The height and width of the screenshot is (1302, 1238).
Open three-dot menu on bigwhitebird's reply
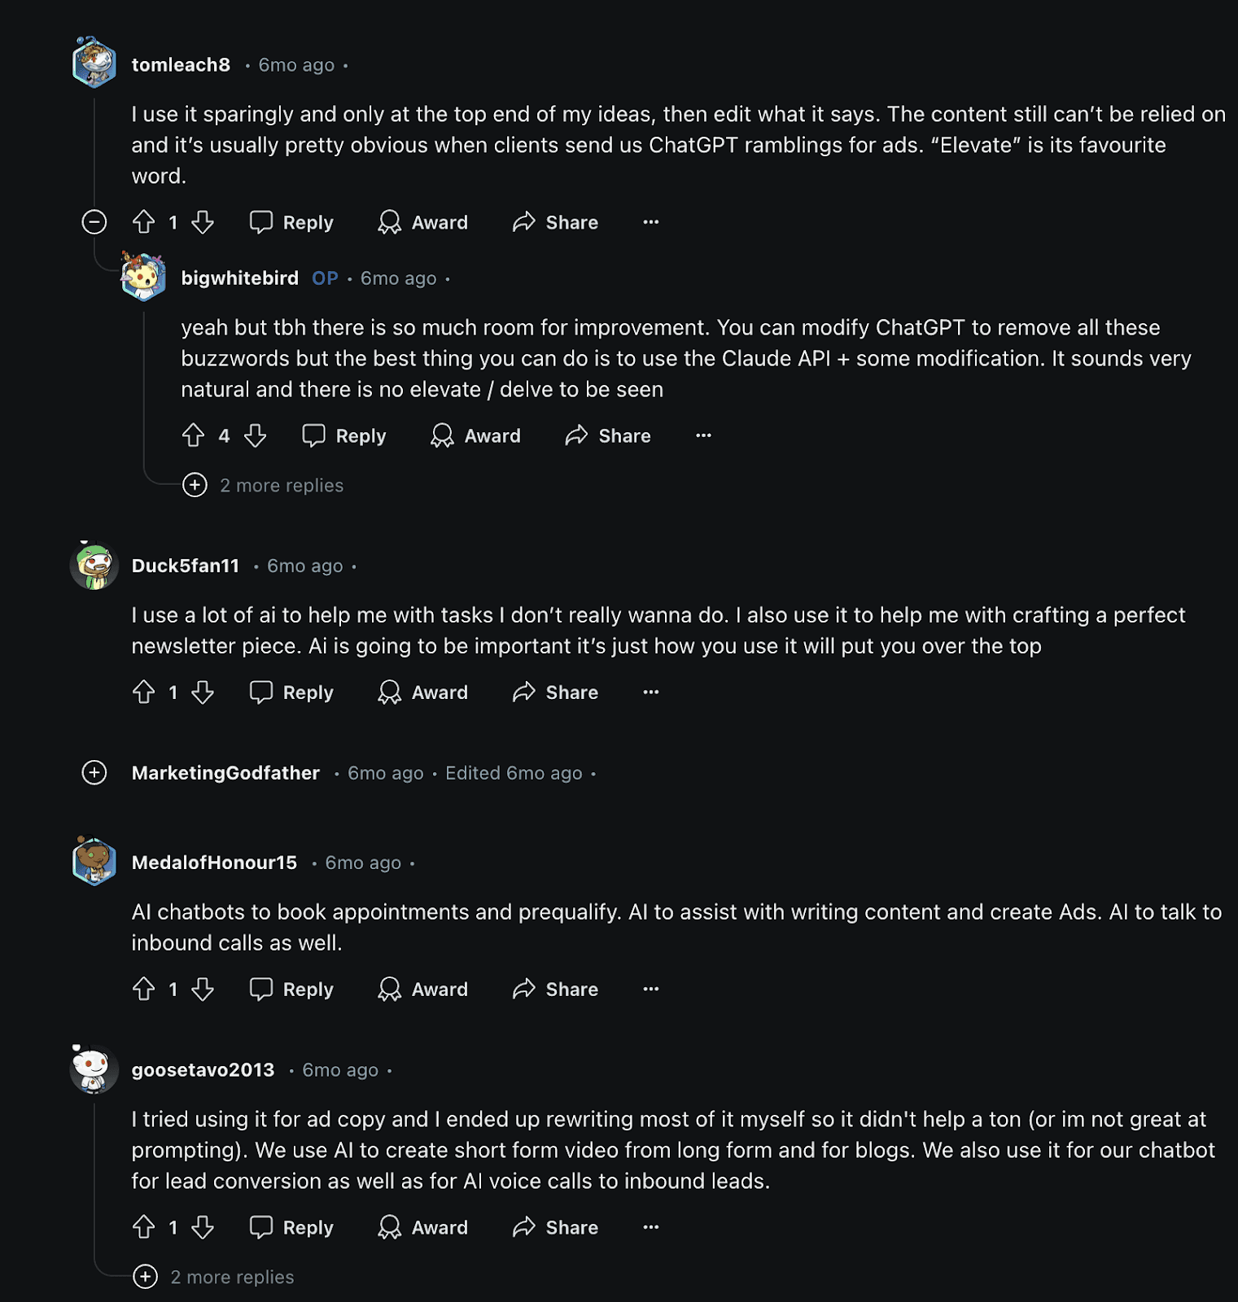(704, 435)
